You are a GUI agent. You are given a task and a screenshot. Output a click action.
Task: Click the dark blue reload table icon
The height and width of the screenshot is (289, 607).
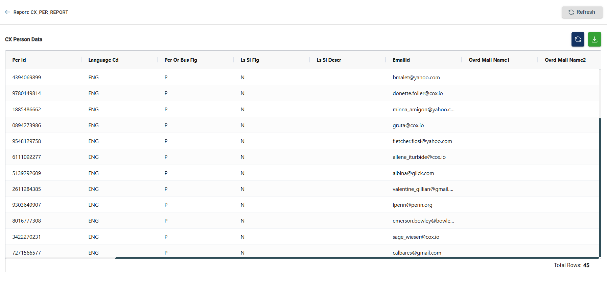(x=578, y=39)
